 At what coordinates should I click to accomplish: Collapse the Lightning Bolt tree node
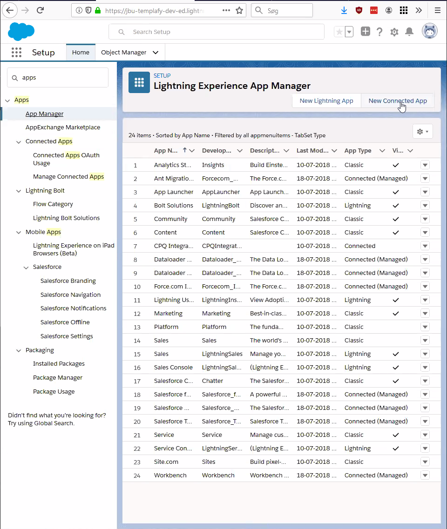click(x=19, y=191)
